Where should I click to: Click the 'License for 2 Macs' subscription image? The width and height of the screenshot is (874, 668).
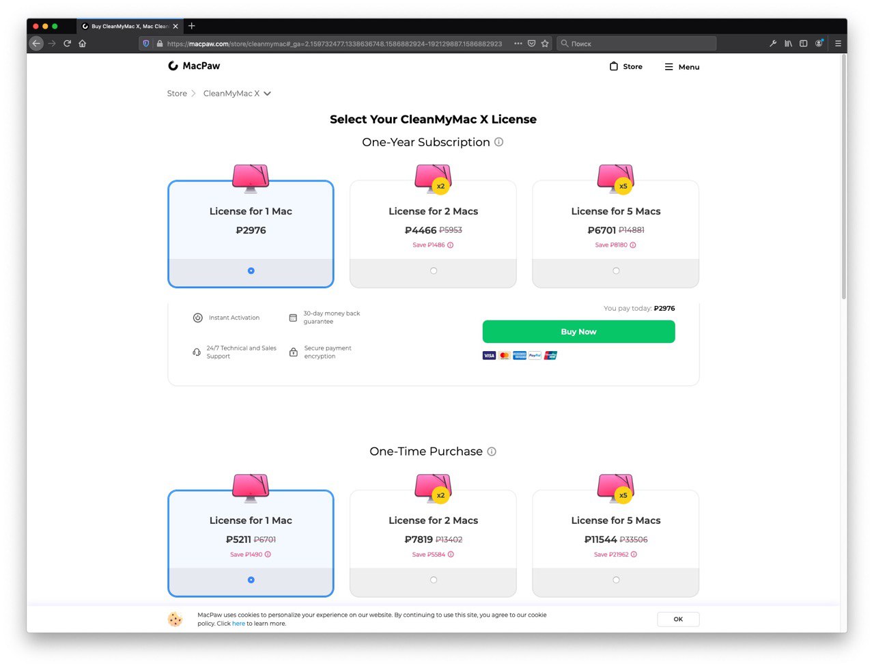(x=434, y=179)
